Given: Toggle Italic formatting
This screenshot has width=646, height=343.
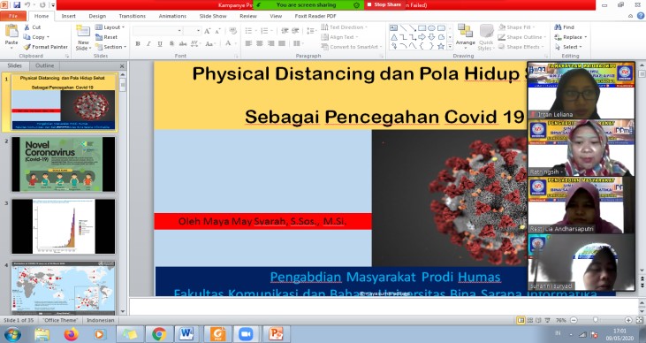Looking at the screenshot, I should click(x=148, y=43).
